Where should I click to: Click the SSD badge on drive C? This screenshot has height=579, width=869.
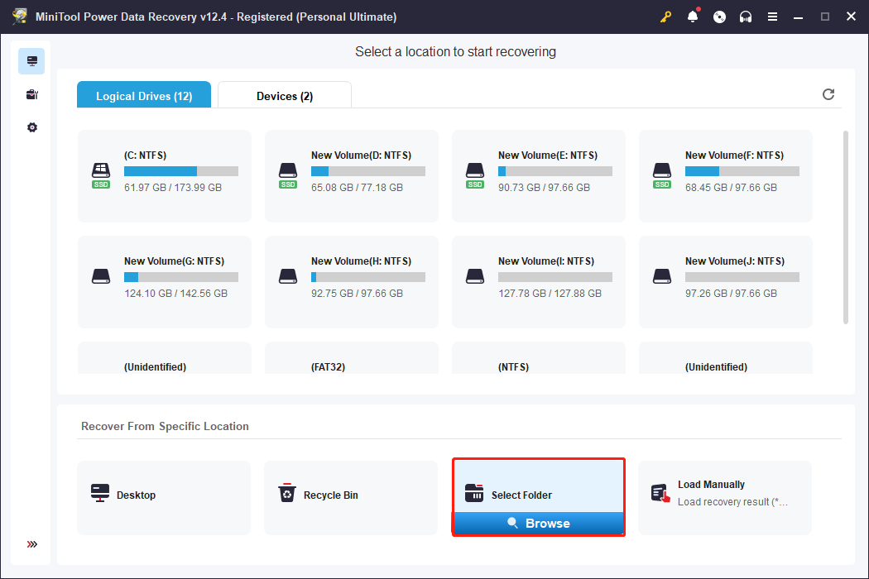click(x=100, y=186)
